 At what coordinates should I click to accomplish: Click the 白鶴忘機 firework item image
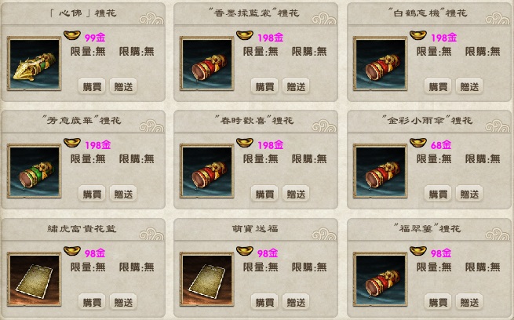point(381,64)
